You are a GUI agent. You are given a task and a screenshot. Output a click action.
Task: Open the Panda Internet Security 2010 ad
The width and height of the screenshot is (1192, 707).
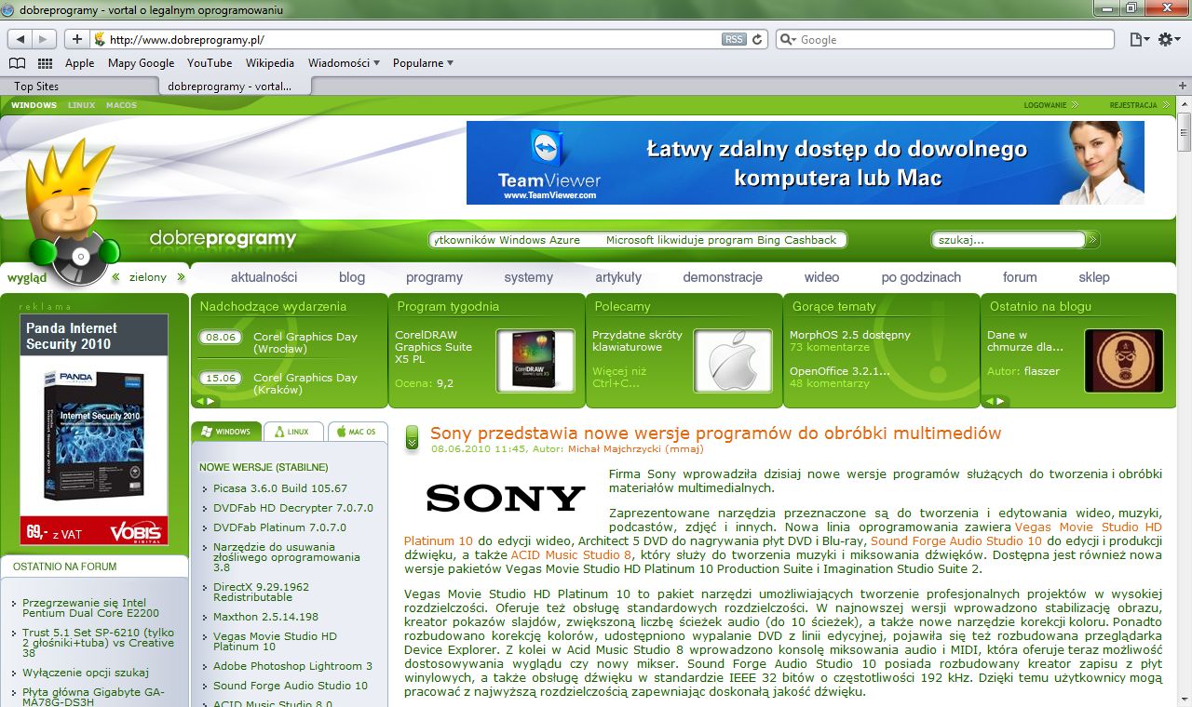click(94, 429)
